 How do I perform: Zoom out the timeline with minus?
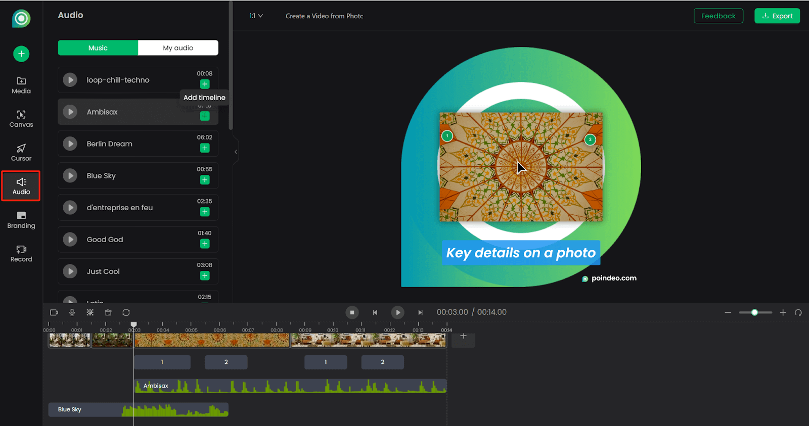coord(728,312)
